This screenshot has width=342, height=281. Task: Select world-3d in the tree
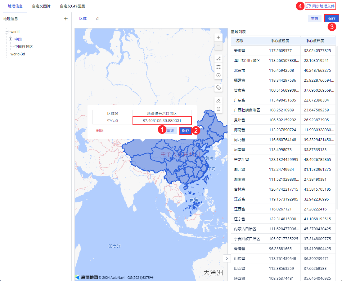18,54
